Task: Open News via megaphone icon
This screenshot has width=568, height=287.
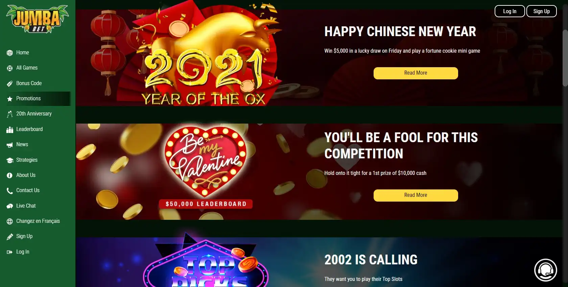Action: pyautogui.click(x=10, y=145)
